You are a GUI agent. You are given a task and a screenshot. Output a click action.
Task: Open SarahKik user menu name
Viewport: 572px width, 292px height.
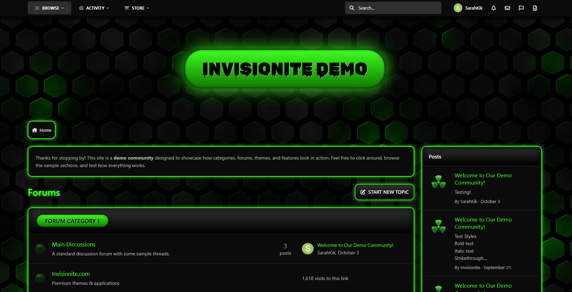click(x=474, y=8)
